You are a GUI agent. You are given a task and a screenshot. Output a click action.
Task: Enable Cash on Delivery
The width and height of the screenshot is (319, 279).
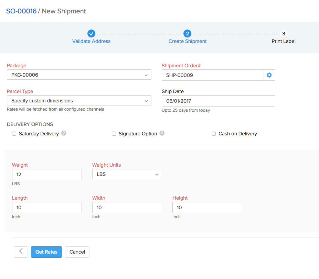pyautogui.click(x=214, y=133)
